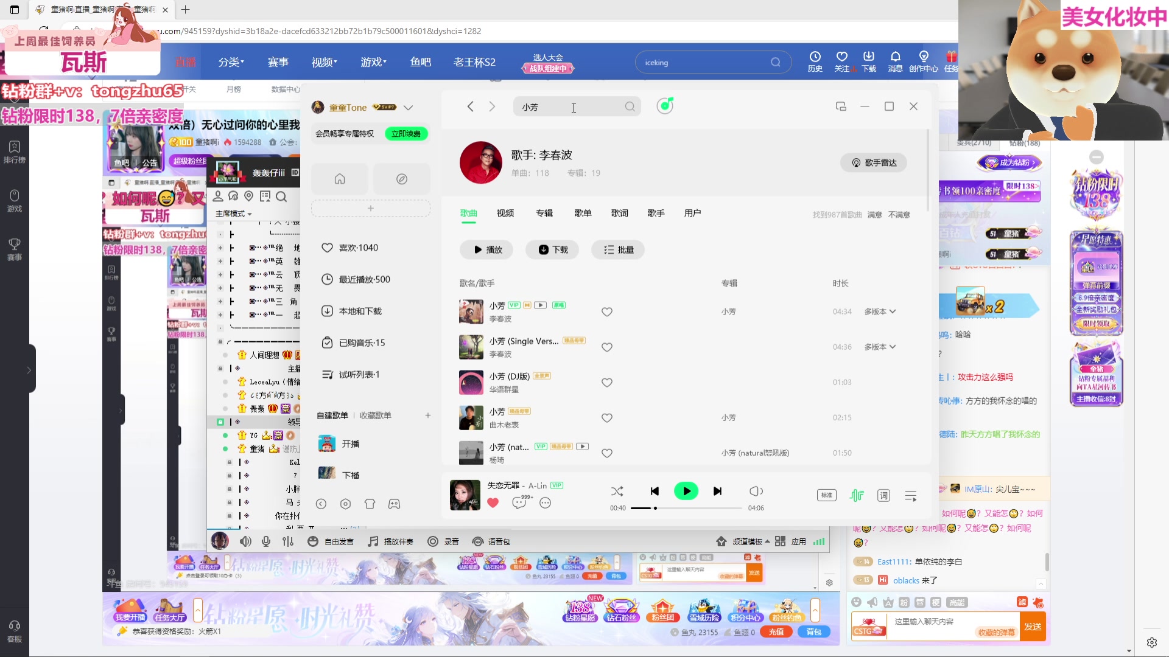The width and height of the screenshot is (1169, 657).
Task: Open 李春波 artist avatar
Action: (x=481, y=162)
